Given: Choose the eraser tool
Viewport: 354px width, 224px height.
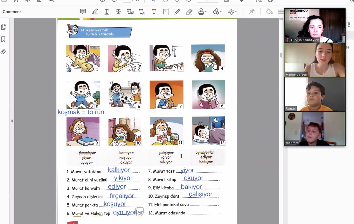Looking at the screenshot, I should point(189,12).
